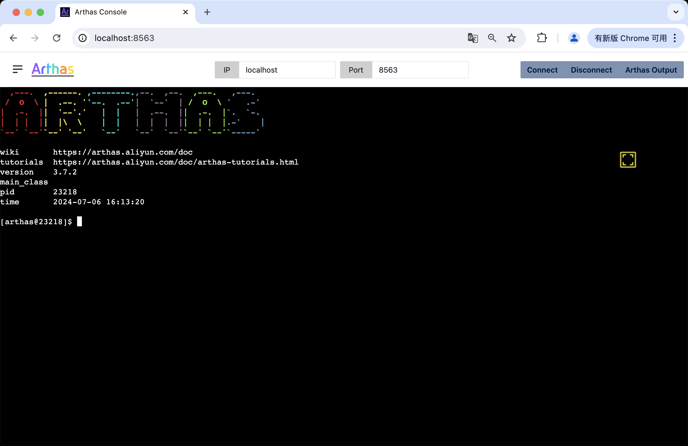Click the [arthas@23218]$ terminal prompt
Screen dimensions: 688x446
point(36,222)
